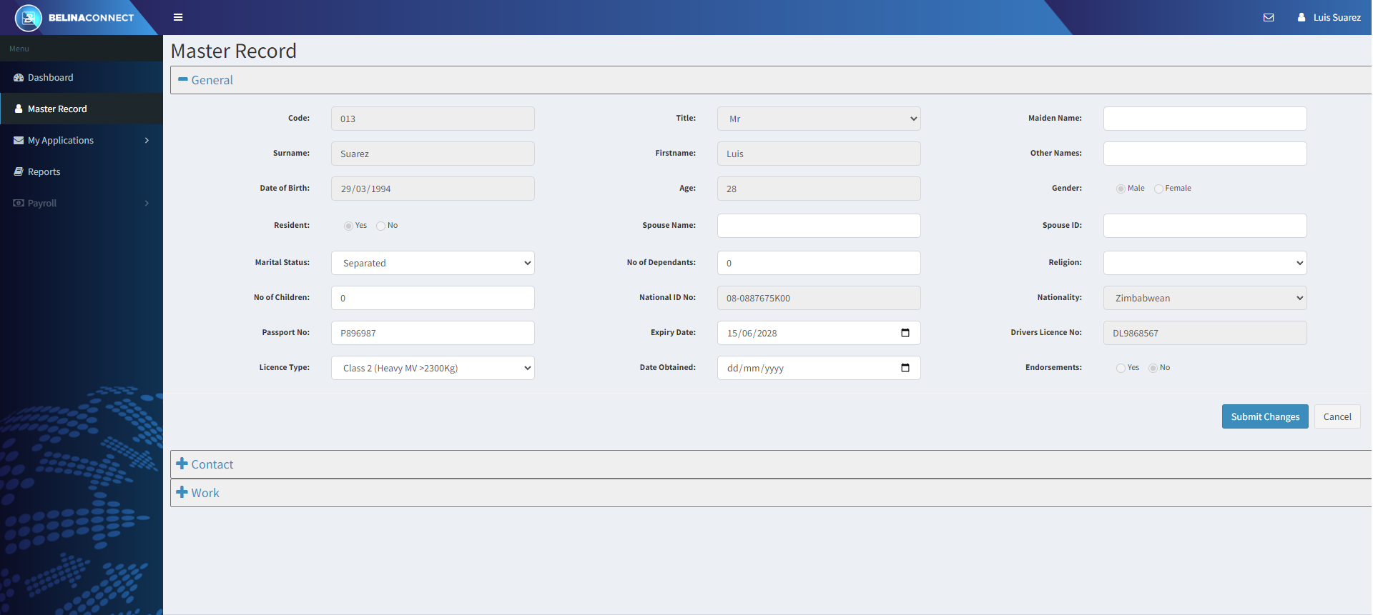Open My Applications menu item

[x=82, y=140]
